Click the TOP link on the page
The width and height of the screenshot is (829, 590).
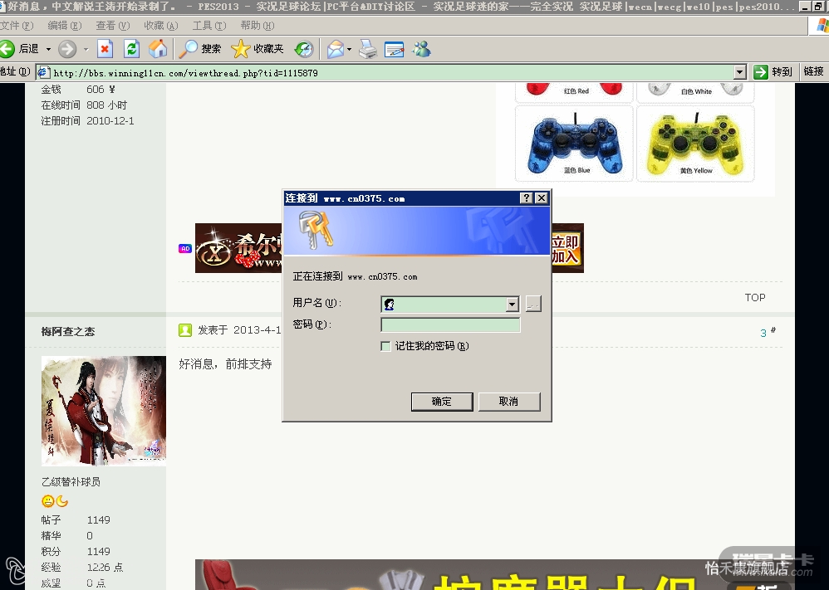click(x=754, y=297)
